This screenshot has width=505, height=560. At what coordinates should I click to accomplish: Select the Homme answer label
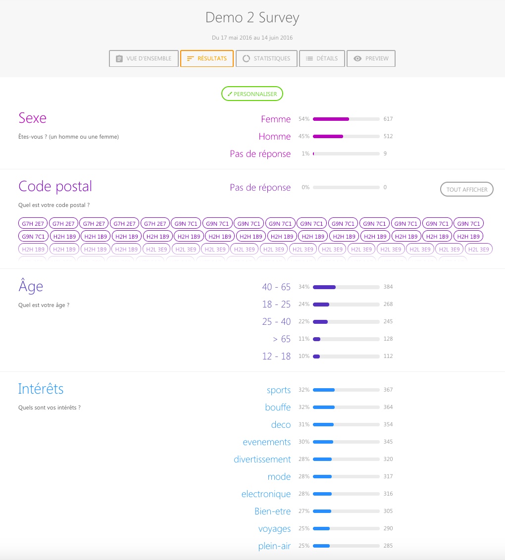point(274,136)
